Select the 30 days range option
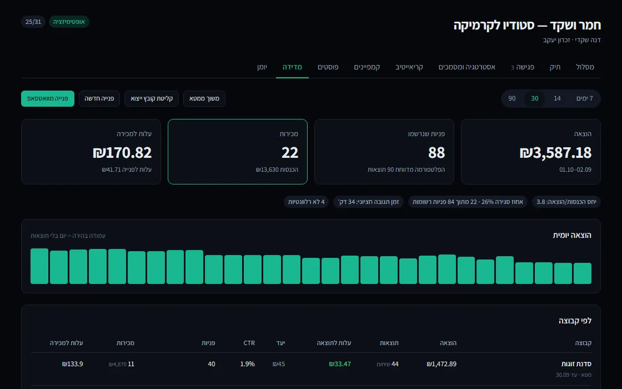Image resolution: width=622 pixels, height=389 pixels. [535, 98]
